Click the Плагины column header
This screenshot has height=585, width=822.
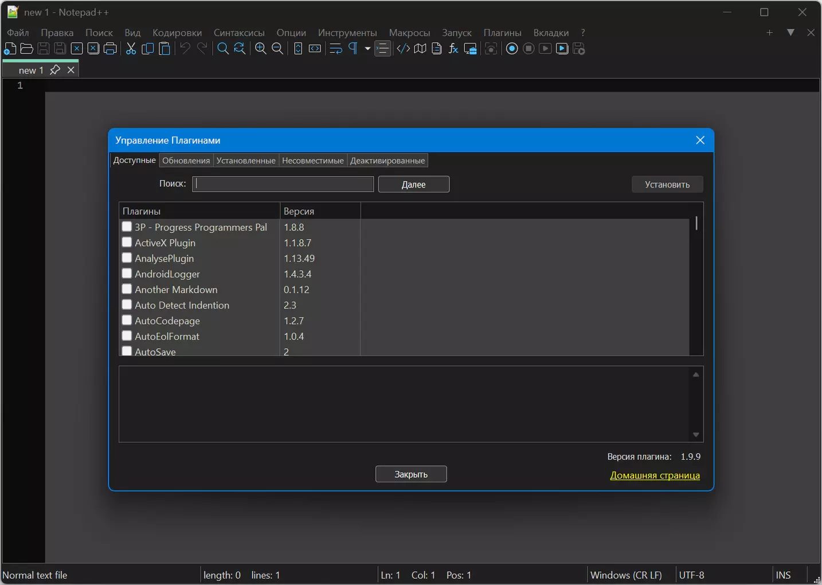[199, 211]
